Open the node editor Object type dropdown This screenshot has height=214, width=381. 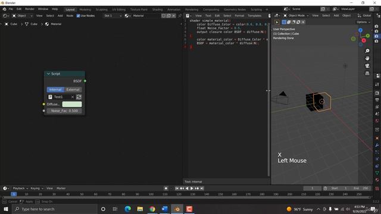click(x=22, y=16)
